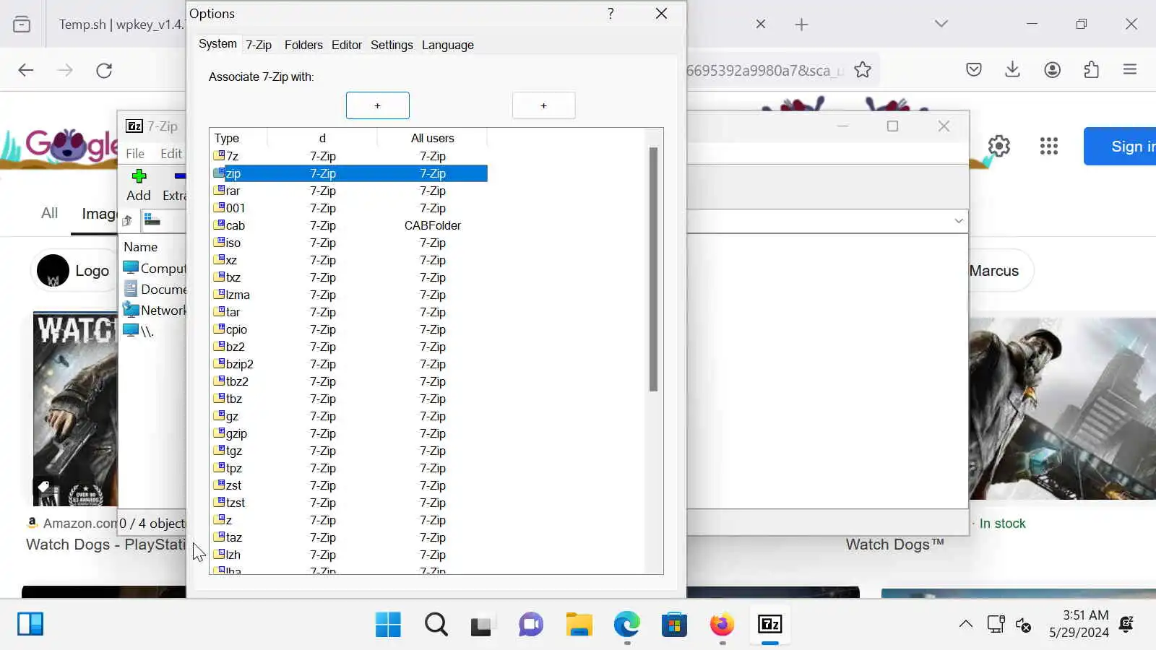Select the Computer item in 7-Zip file list
This screenshot has height=650, width=1156.
pyautogui.click(x=155, y=269)
